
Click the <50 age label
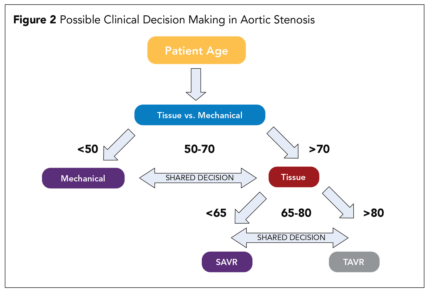(x=88, y=149)
